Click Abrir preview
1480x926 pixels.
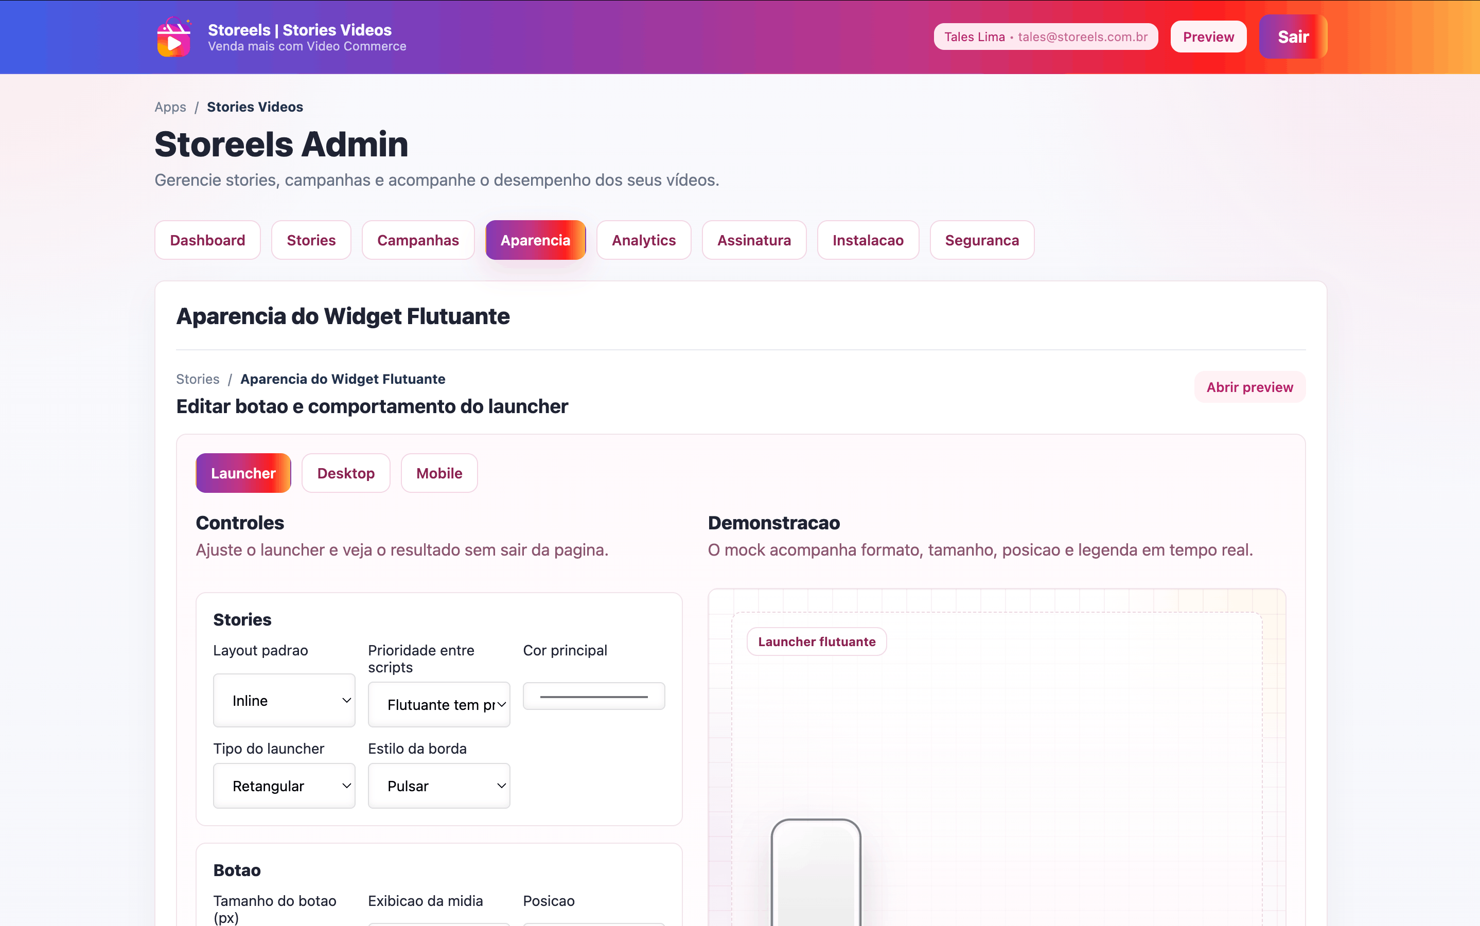pyautogui.click(x=1250, y=387)
